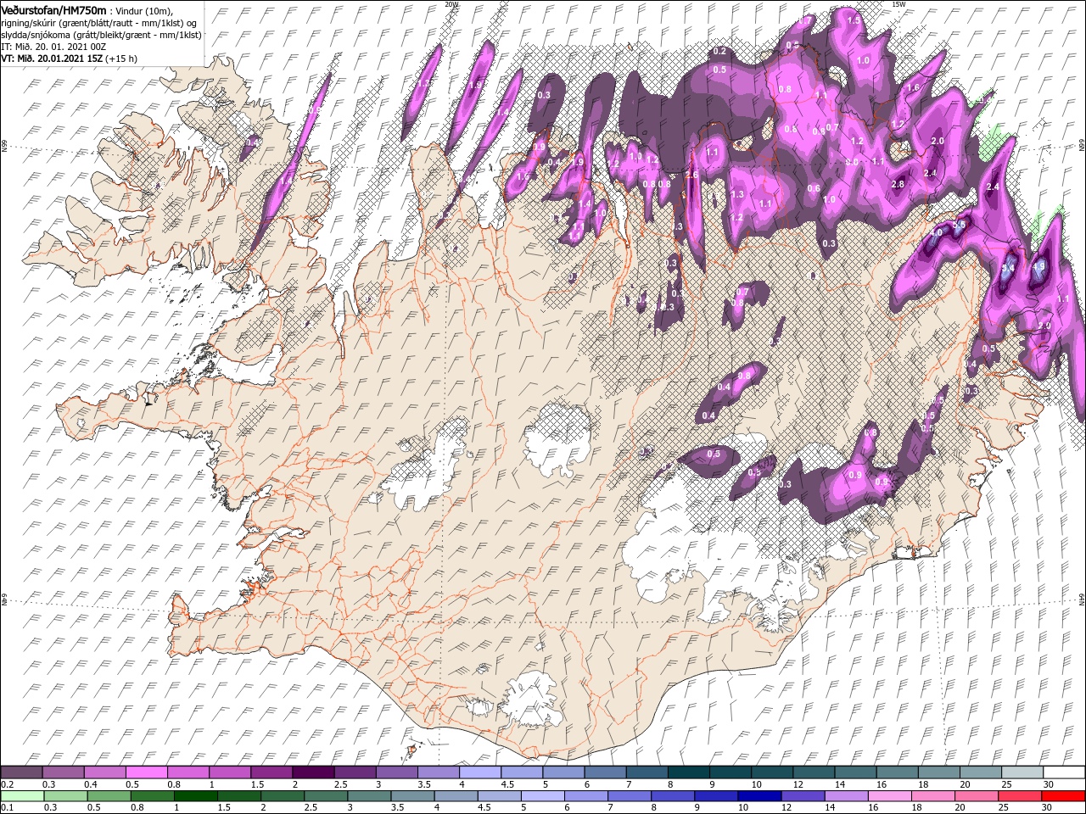Image resolution: width=1086 pixels, height=814 pixels.
Task: Pick bright red lower swatch after 30
Action: click(x=1064, y=795)
